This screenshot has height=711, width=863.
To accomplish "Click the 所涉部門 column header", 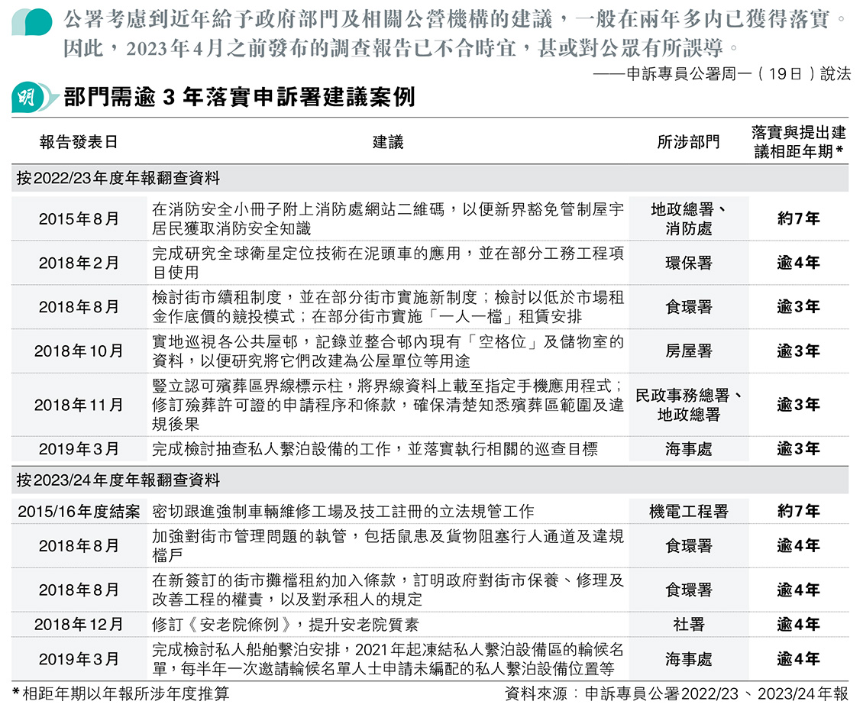I will tap(687, 142).
